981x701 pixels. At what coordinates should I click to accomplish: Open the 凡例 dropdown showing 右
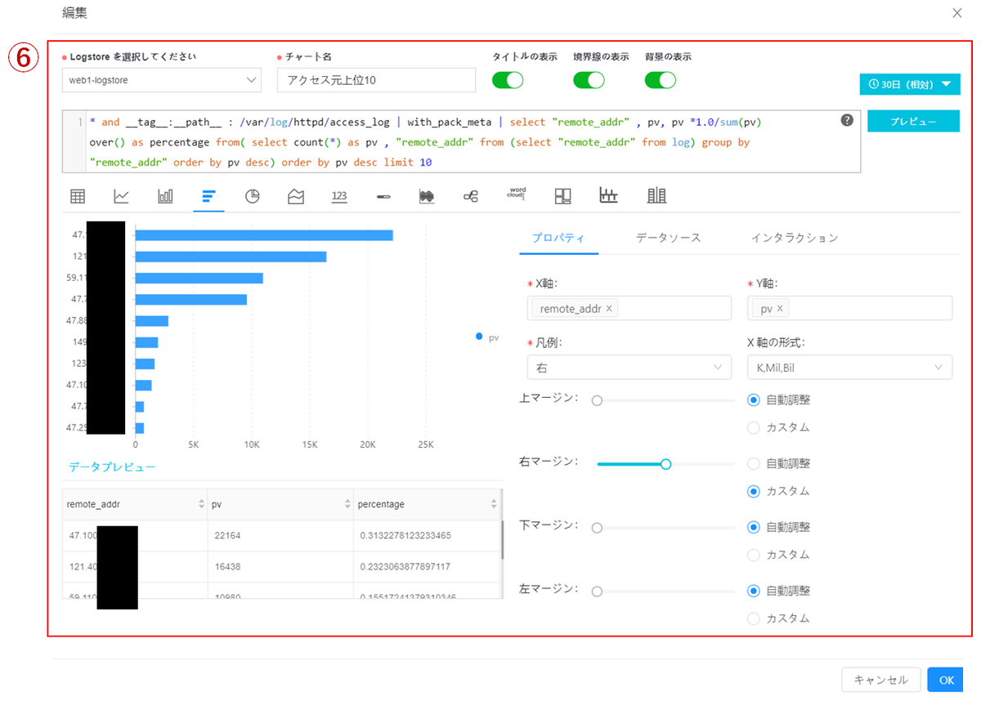coord(629,368)
